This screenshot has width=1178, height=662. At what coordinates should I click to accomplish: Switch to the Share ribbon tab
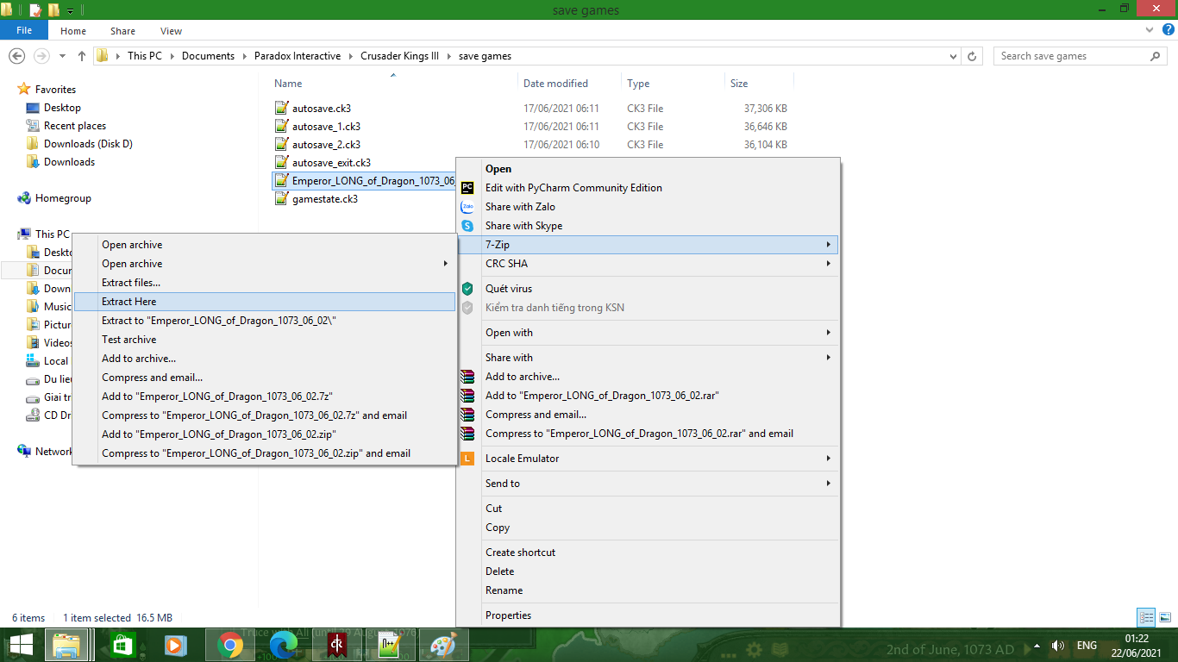122,31
